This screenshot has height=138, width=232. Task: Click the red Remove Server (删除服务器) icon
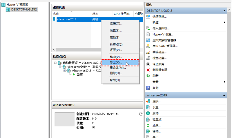(148, 70)
